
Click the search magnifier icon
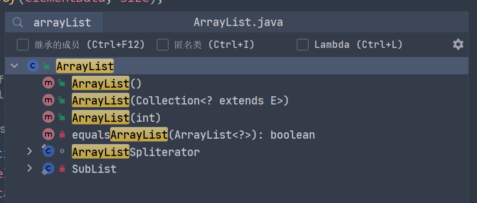(18, 22)
